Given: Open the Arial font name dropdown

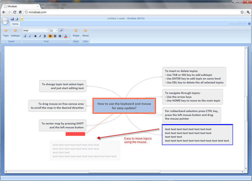Looking at the screenshot, I should pyautogui.click(x=36, y=30).
